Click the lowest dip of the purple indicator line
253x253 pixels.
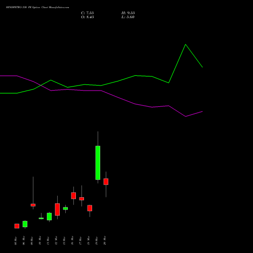[186, 116]
